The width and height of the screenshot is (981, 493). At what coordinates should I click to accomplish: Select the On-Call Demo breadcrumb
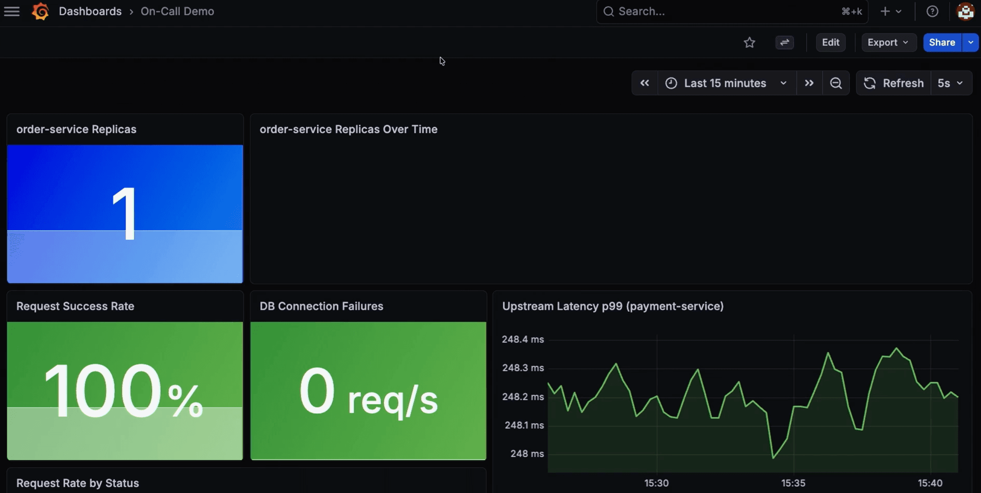[177, 11]
